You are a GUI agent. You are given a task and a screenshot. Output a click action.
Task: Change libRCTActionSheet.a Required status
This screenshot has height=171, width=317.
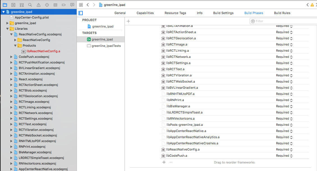284,32
